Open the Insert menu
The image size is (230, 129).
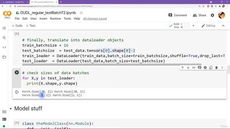click(43, 19)
